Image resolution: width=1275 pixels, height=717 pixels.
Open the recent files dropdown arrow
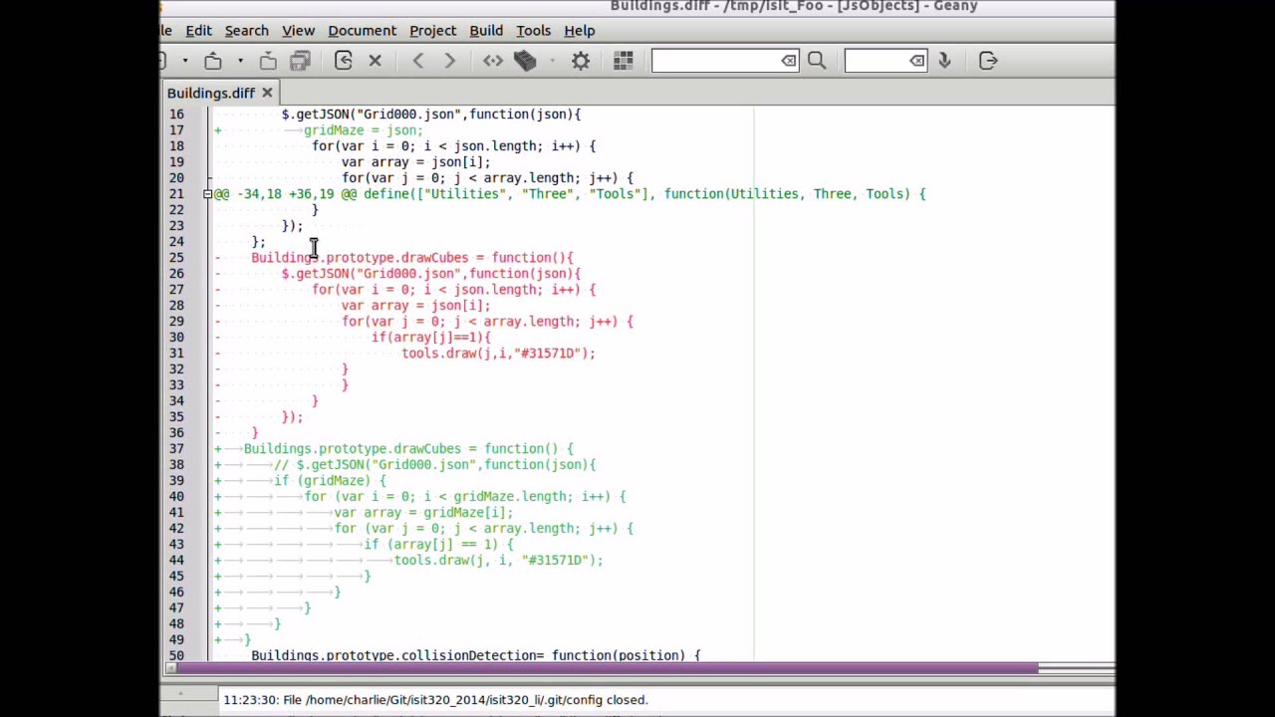pyautogui.click(x=240, y=62)
